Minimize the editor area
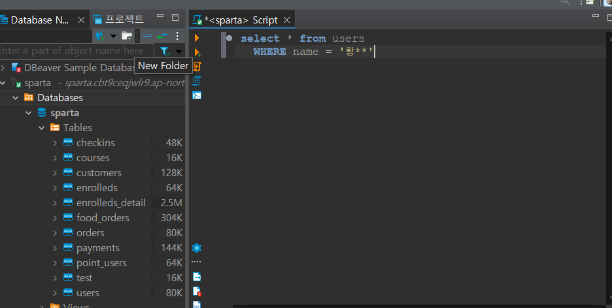Screen dimensions: 612x308 596,16
